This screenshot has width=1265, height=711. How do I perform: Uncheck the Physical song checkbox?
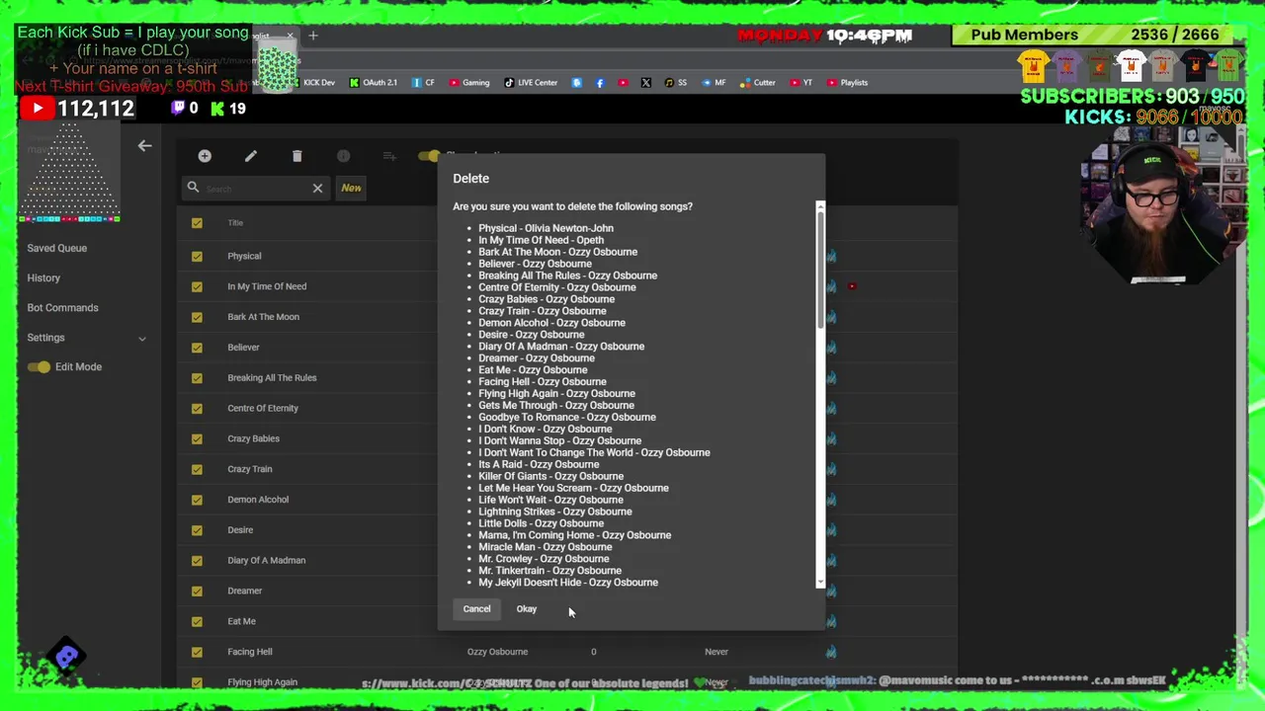tap(197, 256)
